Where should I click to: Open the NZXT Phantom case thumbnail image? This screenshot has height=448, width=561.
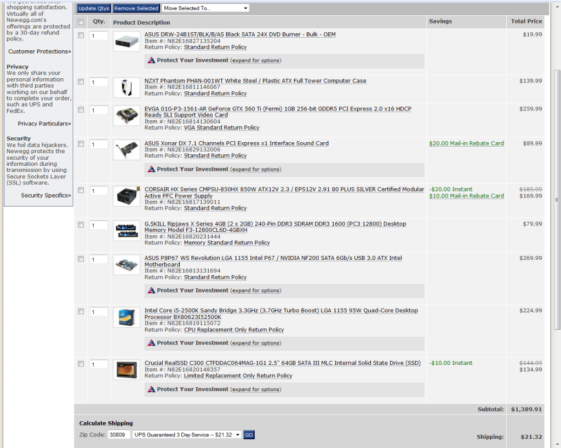[127, 88]
